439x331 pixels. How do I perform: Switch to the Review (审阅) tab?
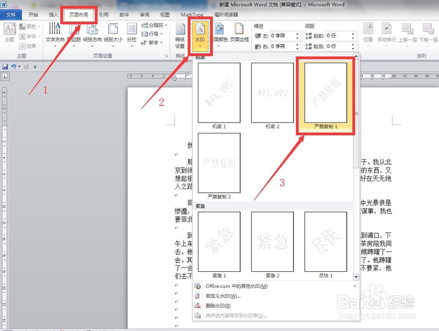point(144,14)
